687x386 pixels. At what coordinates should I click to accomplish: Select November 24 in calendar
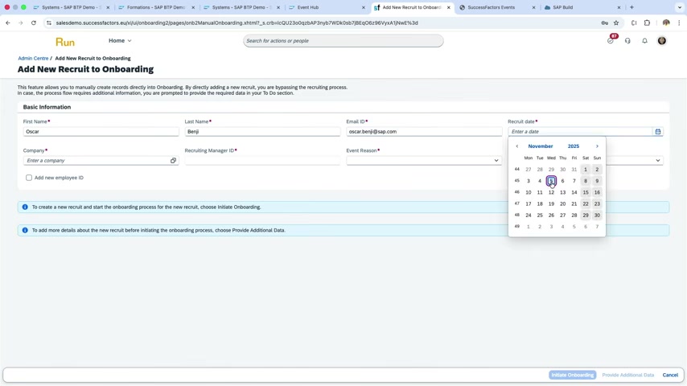tap(529, 216)
